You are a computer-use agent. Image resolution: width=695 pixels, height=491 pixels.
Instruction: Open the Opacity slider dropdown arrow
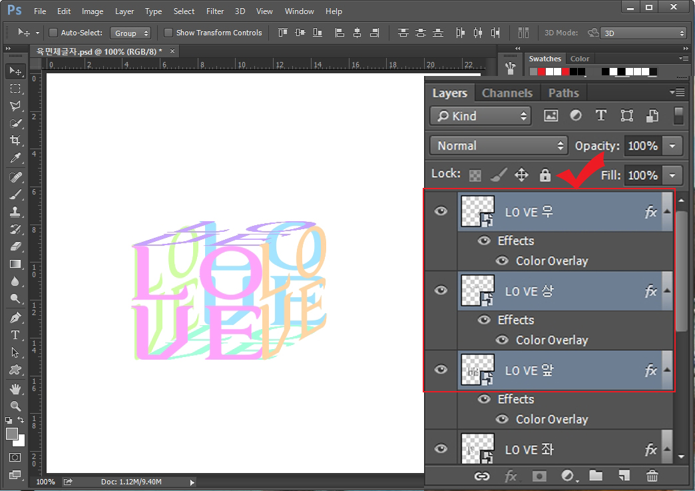pos(672,145)
